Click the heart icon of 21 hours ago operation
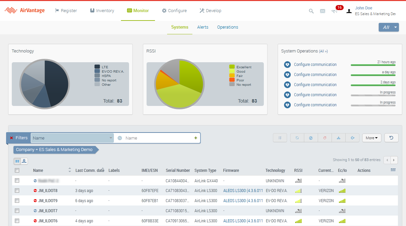The height and width of the screenshot is (226, 406). click(x=287, y=65)
